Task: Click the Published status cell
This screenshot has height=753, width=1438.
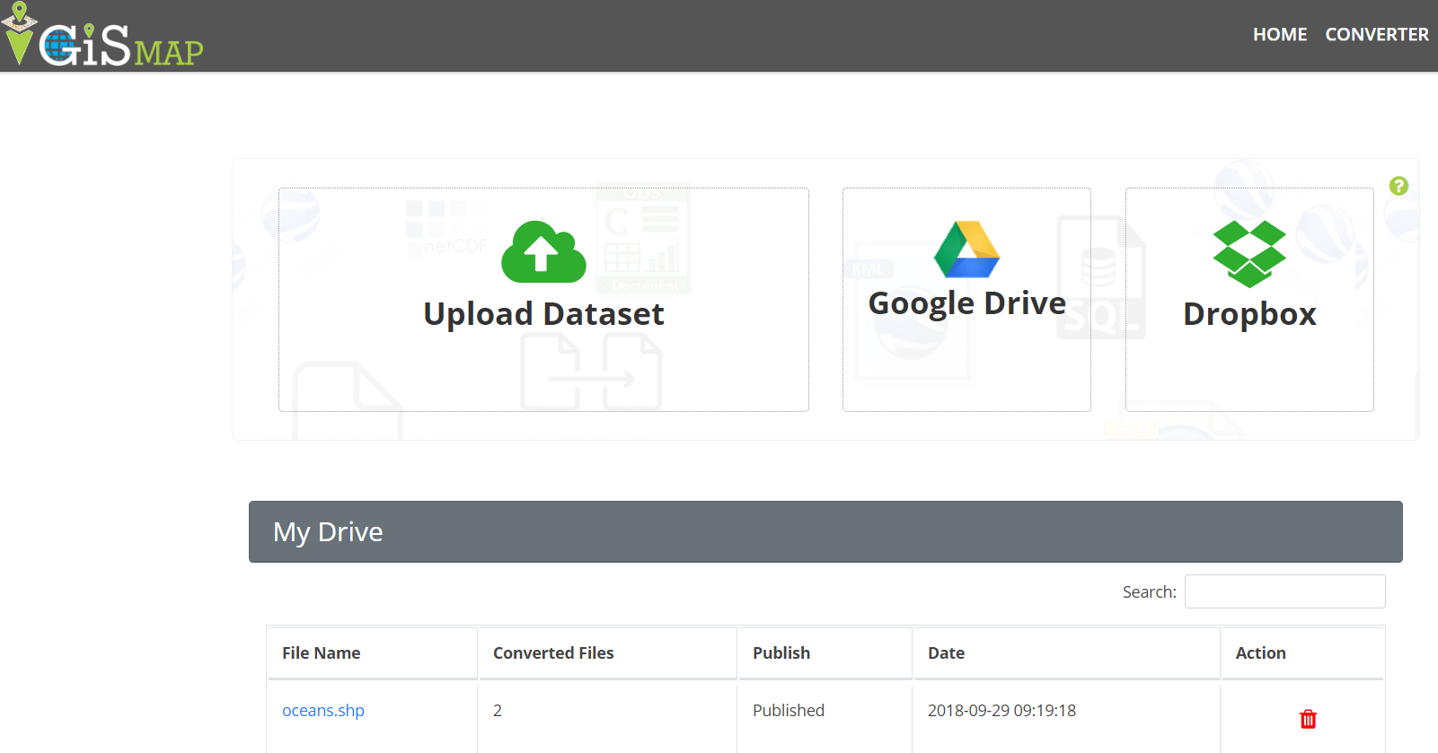Action: [x=789, y=710]
